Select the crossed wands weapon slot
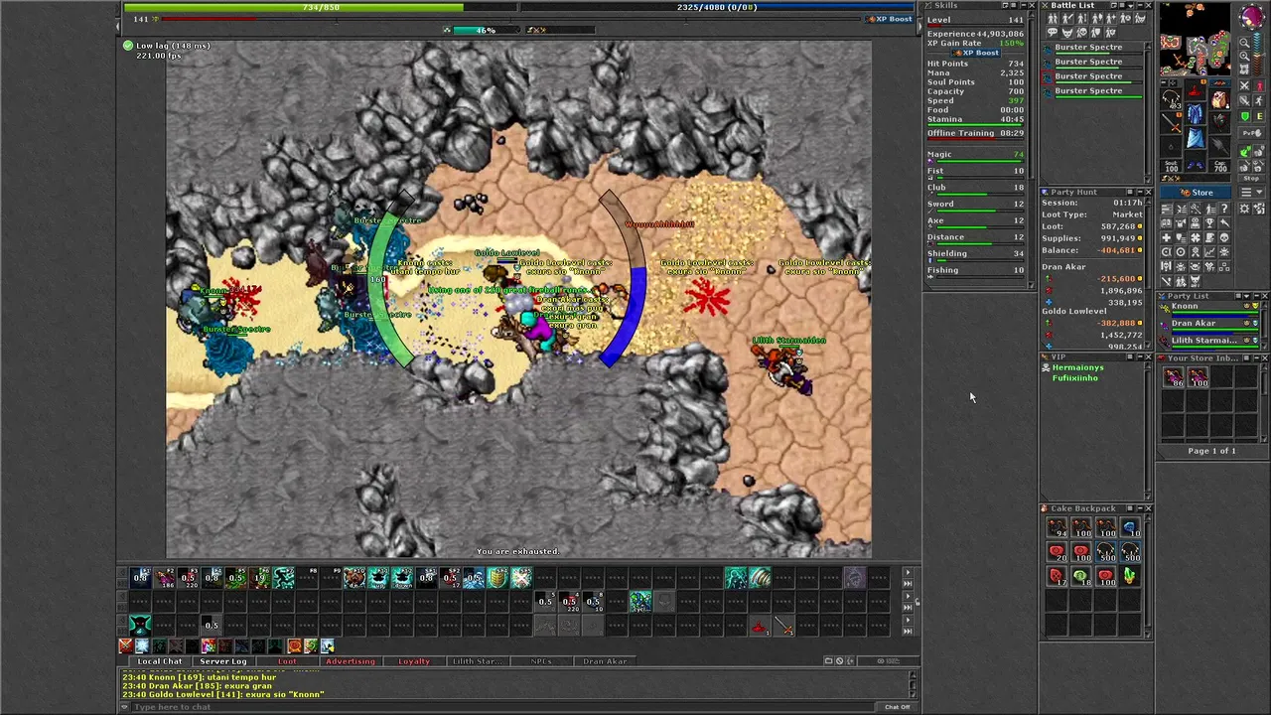Screen dimensions: 1271x715 point(1171,123)
